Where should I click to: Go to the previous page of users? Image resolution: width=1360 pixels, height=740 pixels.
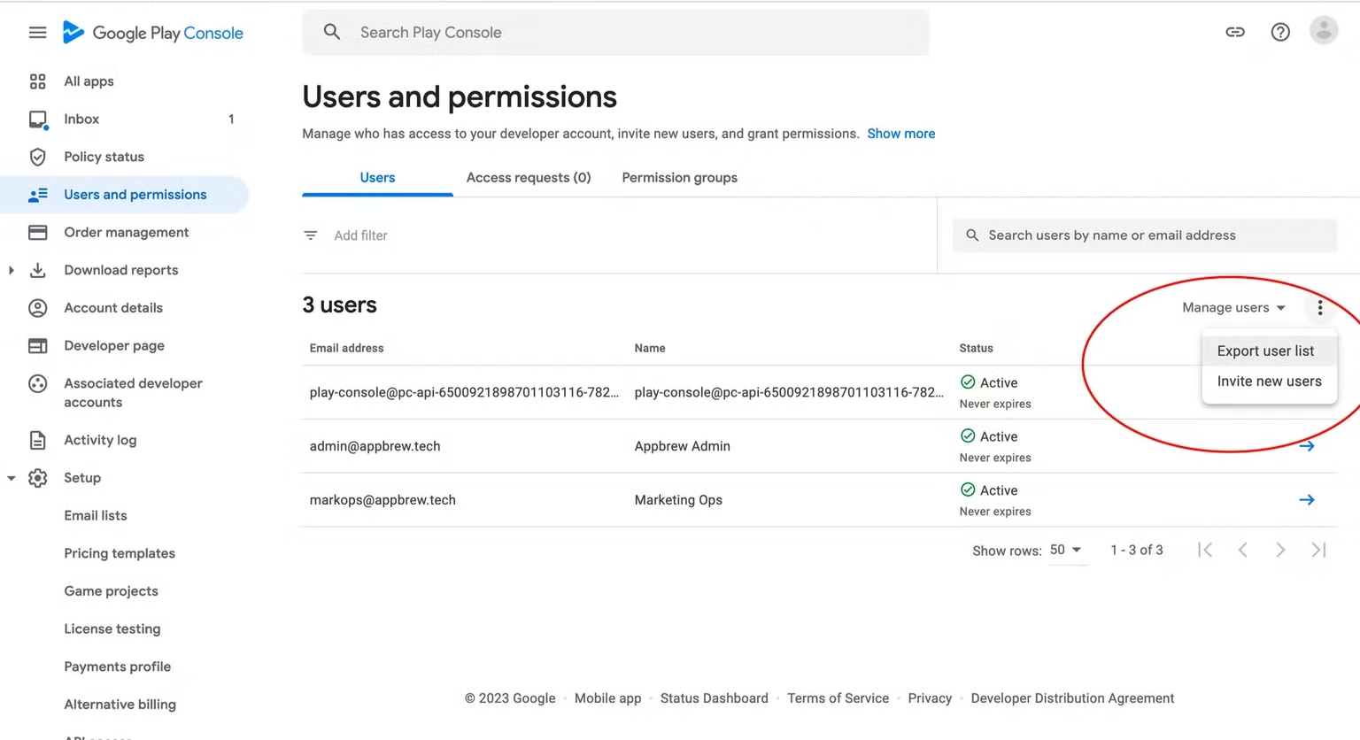[x=1243, y=550]
